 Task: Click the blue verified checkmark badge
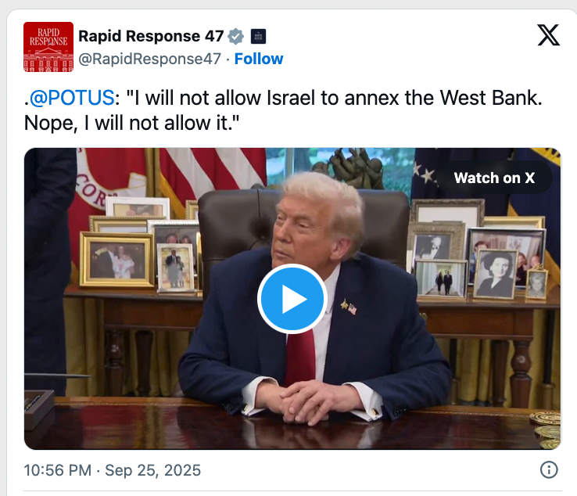[x=235, y=37]
